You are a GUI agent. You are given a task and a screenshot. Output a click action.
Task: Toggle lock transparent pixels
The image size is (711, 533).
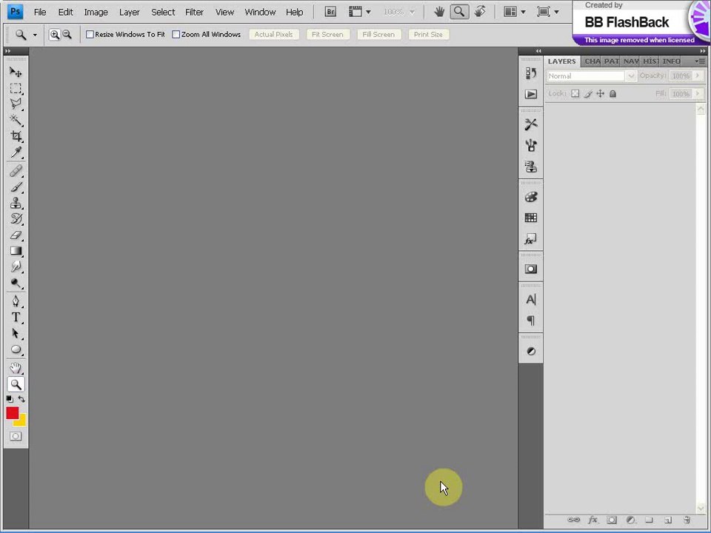coord(575,94)
